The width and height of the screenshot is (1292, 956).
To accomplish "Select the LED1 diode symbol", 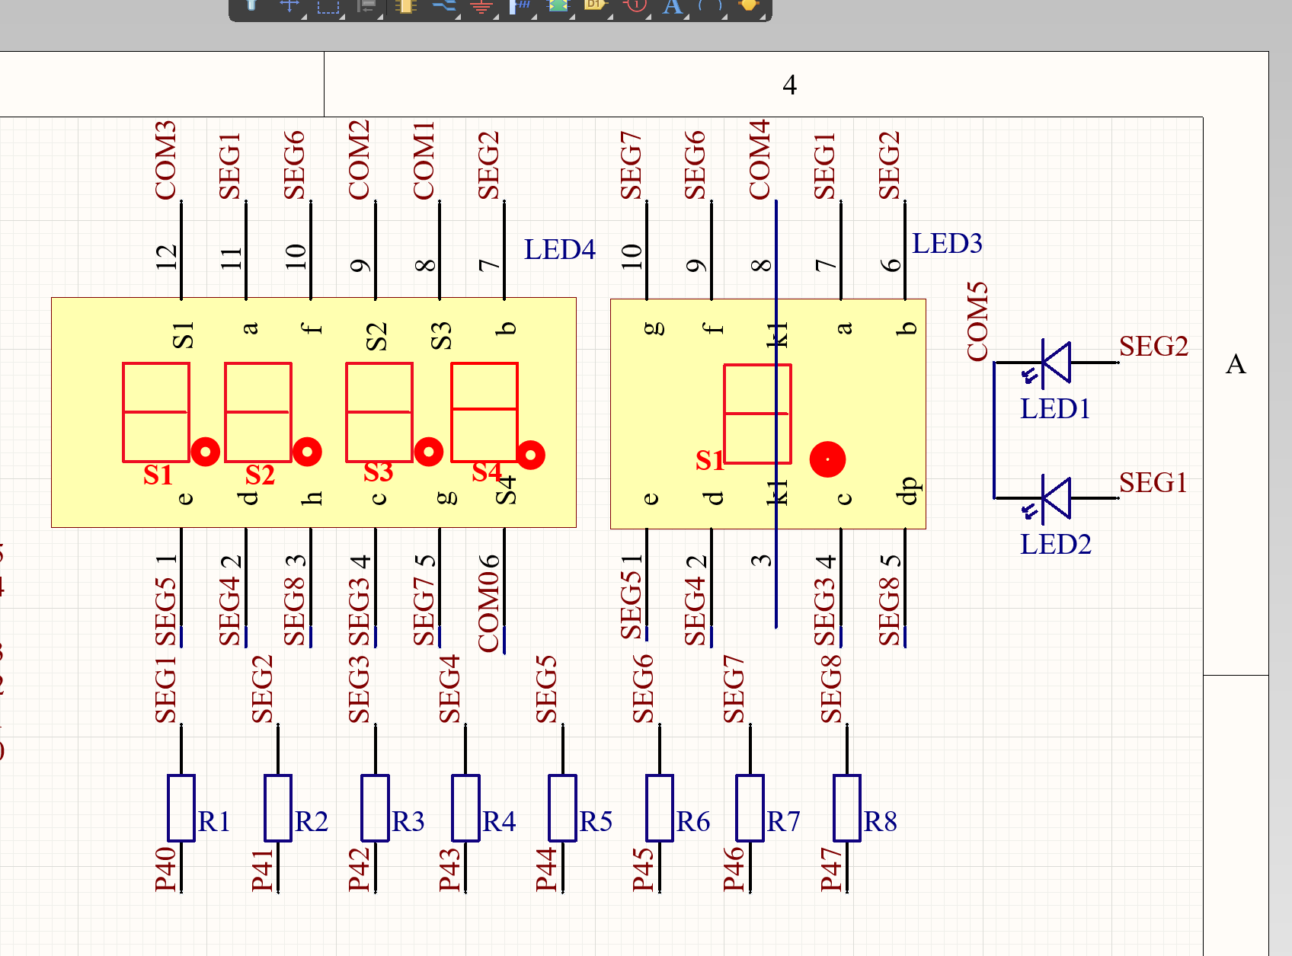I will pyautogui.click(x=1055, y=363).
